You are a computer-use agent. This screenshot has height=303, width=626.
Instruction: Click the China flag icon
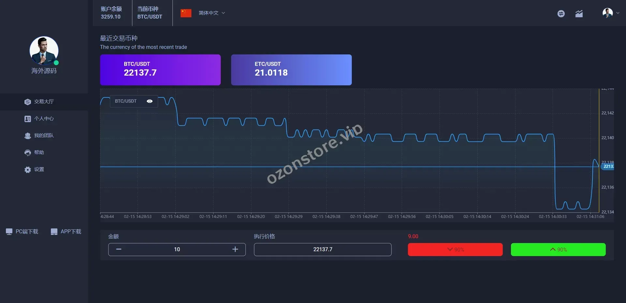[x=186, y=13]
